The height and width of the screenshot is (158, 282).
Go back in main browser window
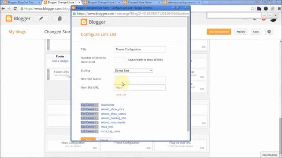click(x=3, y=9)
